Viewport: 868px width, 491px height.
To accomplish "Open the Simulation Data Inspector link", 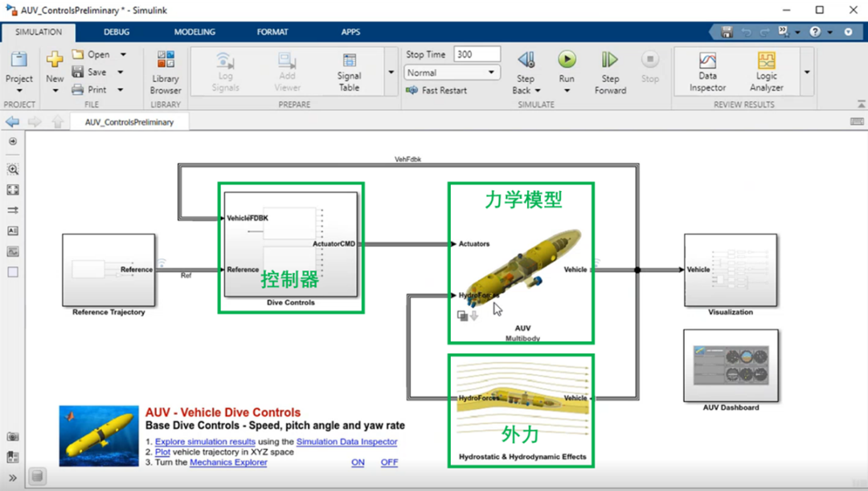I will 346,441.
